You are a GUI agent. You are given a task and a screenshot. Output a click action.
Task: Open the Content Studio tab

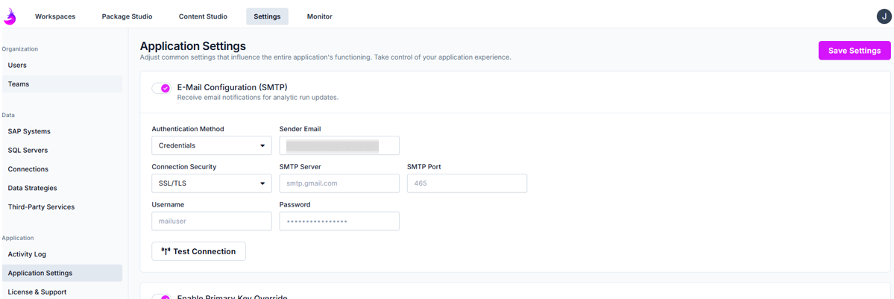(203, 16)
